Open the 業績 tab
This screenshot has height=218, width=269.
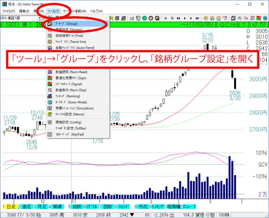pos(57,207)
